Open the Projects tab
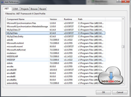Image resolution: width=131 pixels, height=97 pixels. click(x=25, y=9)
